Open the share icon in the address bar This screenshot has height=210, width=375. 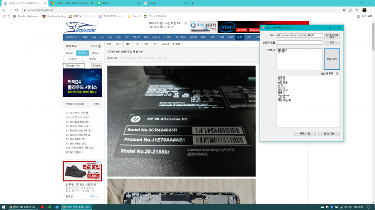coord(350,10)
